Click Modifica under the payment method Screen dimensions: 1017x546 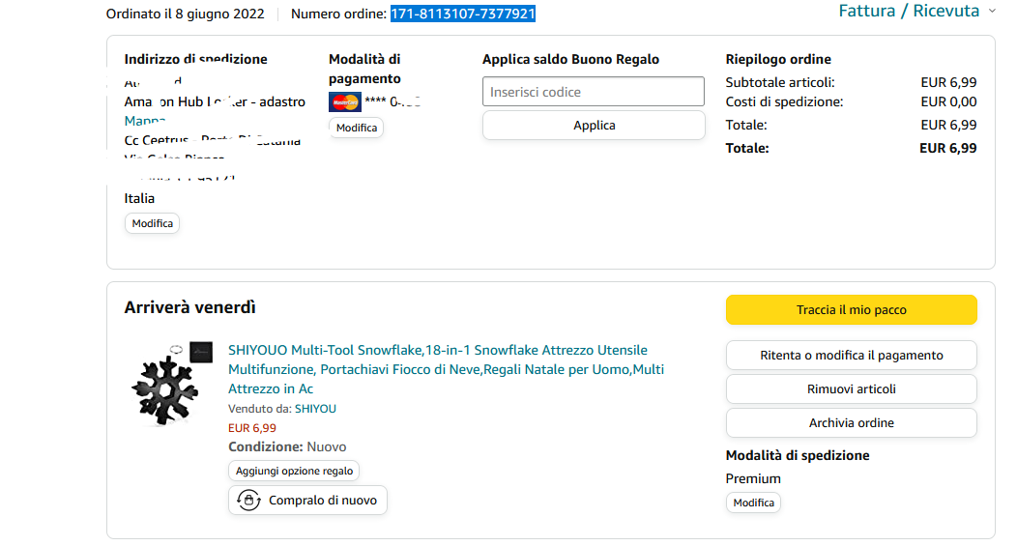coord(356,128)
